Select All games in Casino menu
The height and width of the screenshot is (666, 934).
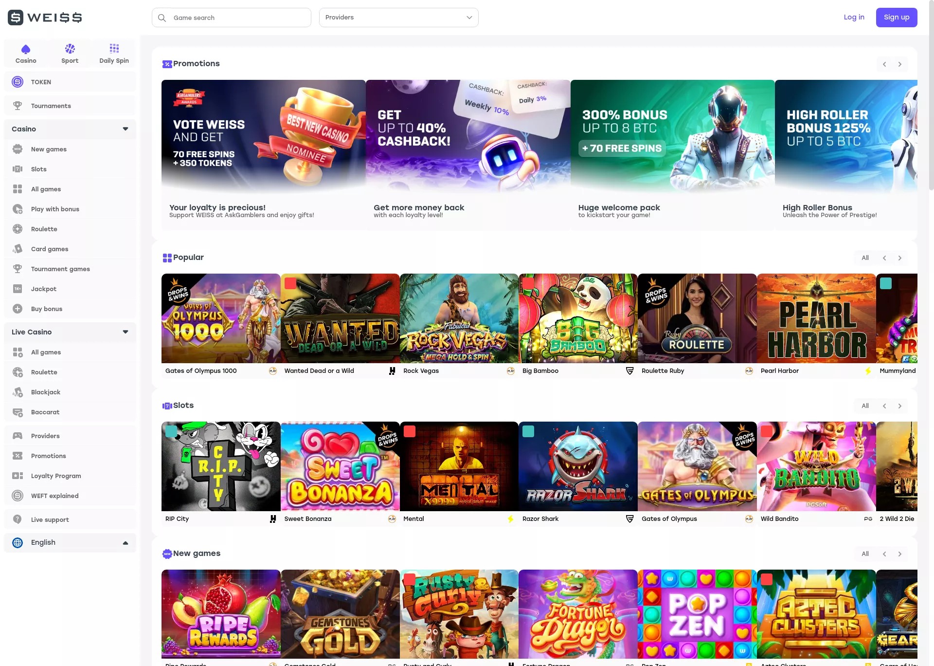[x=70, y=189]
